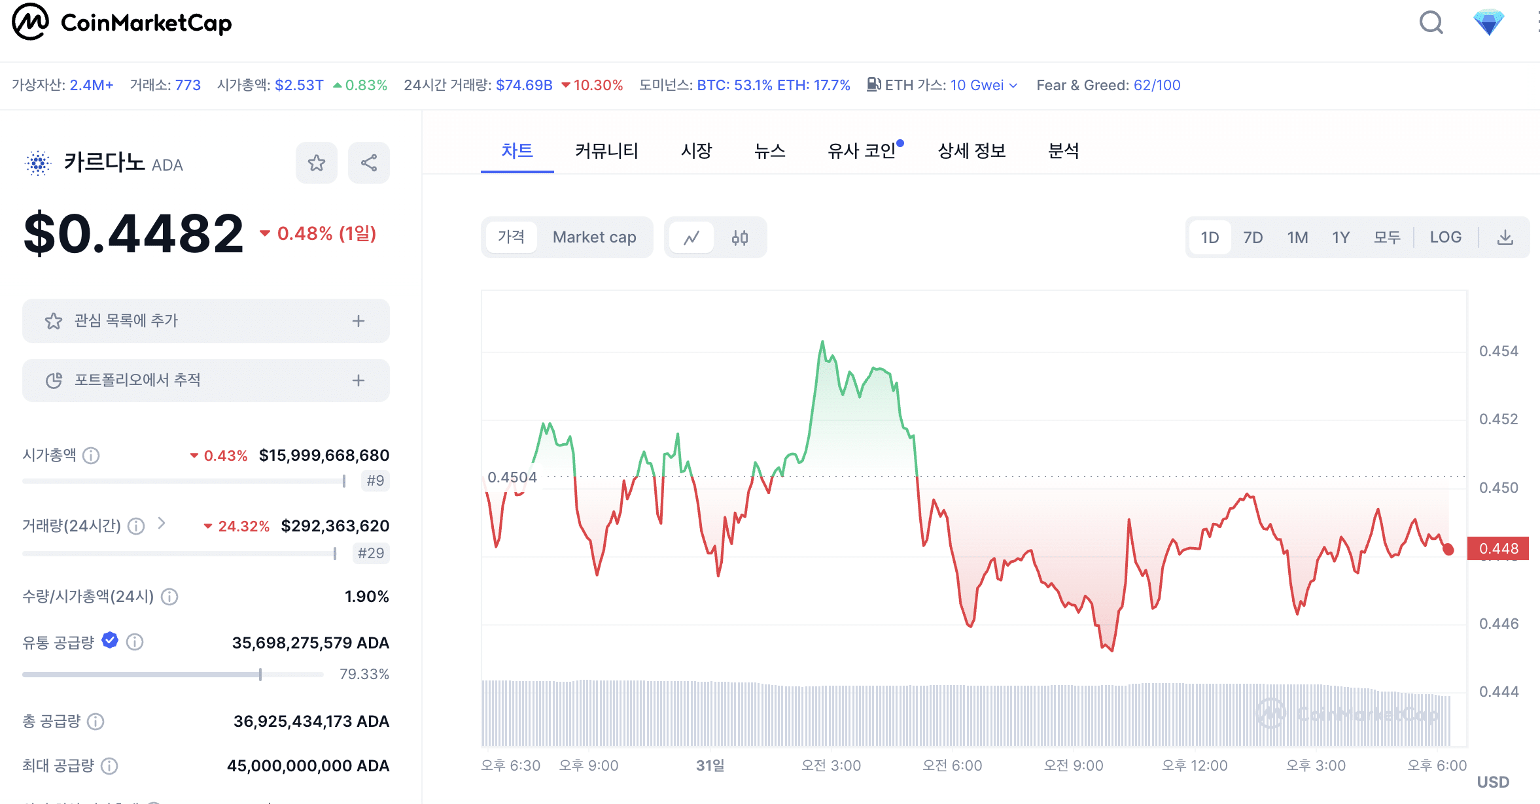The height and width of the screenshot is (804, 1540).
Task: Open the 시장 tab
Action: point(696,151)
